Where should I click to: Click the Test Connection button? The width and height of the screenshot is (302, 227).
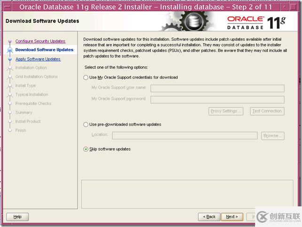[267, 111]
